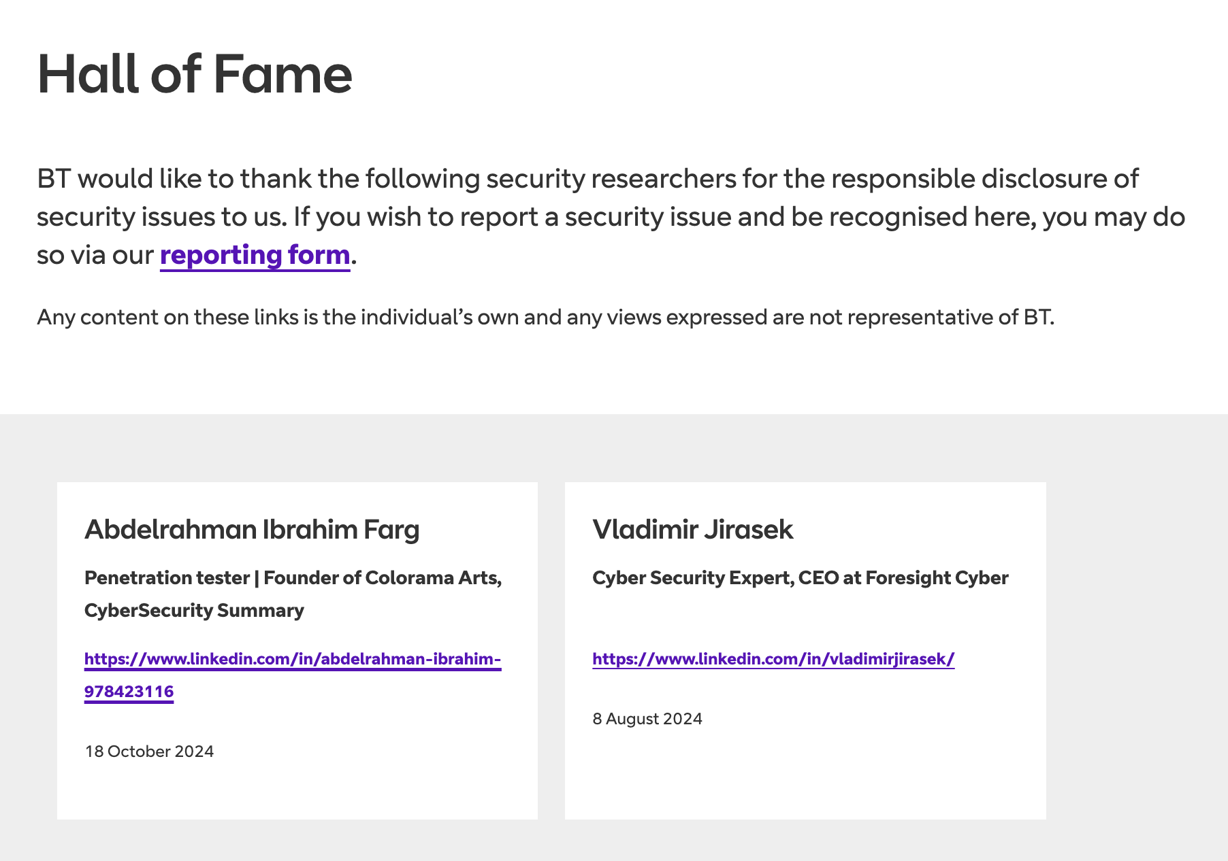Click the 8 August 2024 date
This screenshot has width=1228, height=861.
pos(647,719)
